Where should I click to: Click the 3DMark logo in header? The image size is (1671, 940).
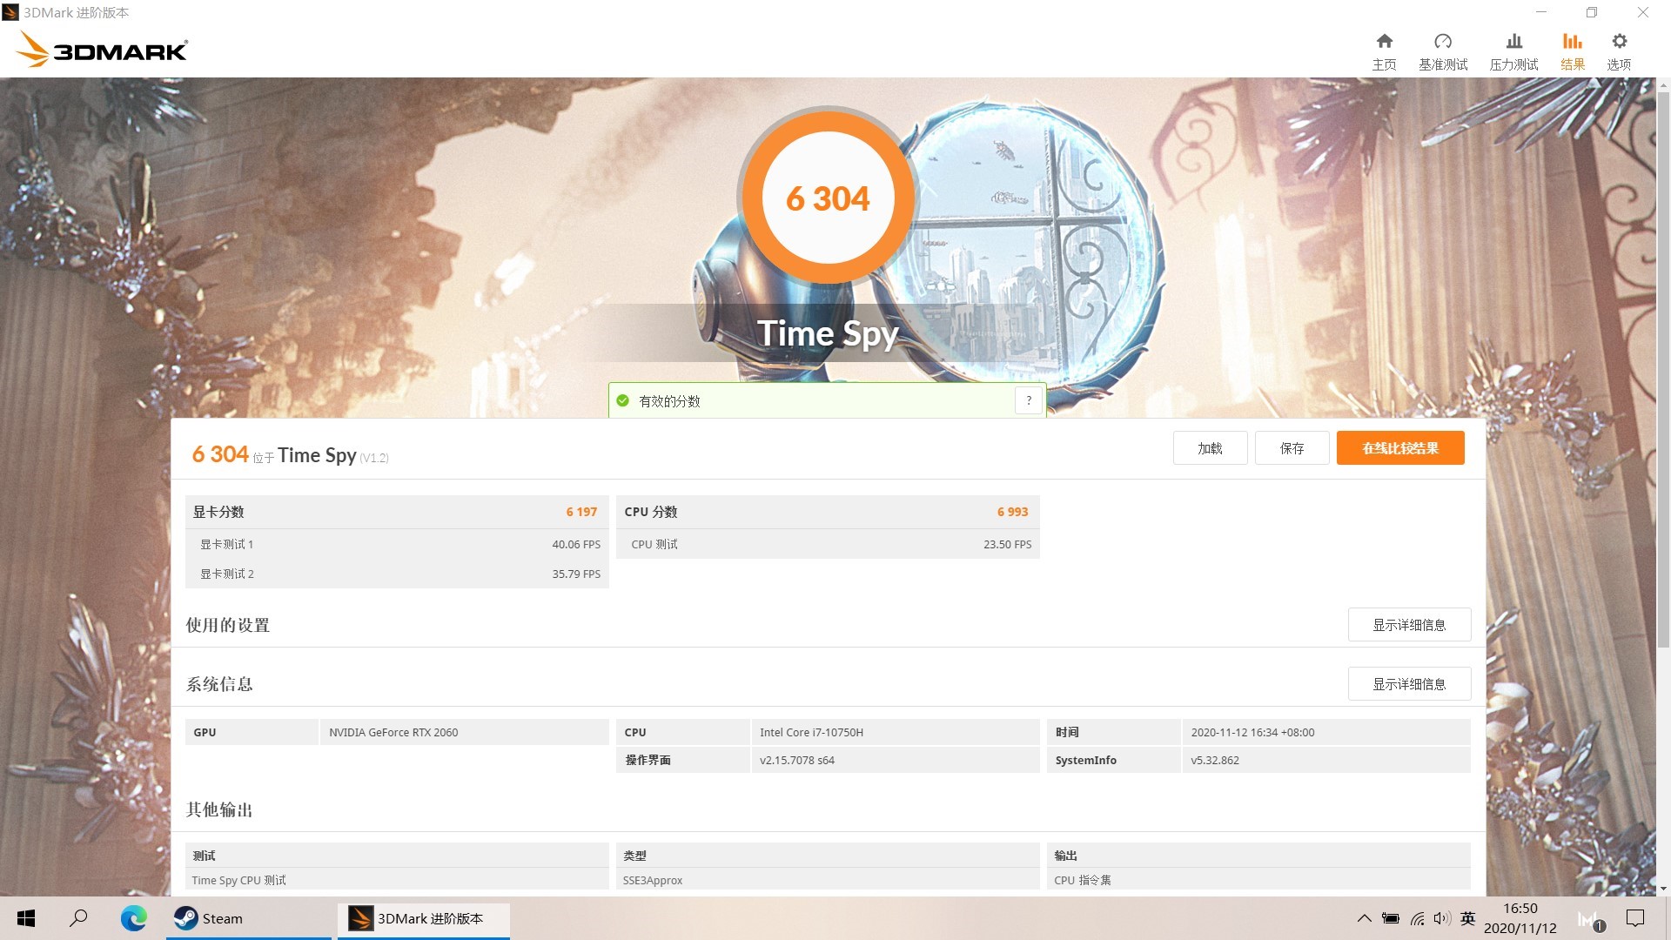(x=101, y=50)
